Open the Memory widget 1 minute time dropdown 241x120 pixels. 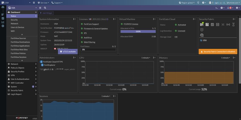coord(226,58)
